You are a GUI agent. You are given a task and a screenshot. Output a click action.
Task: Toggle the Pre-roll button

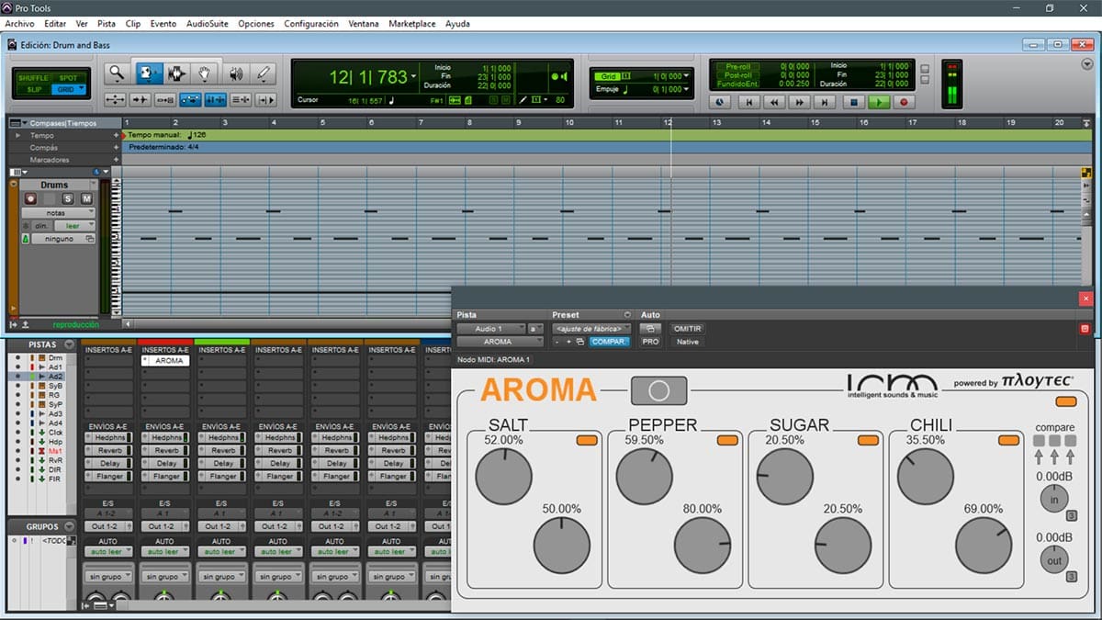(738, 67)
